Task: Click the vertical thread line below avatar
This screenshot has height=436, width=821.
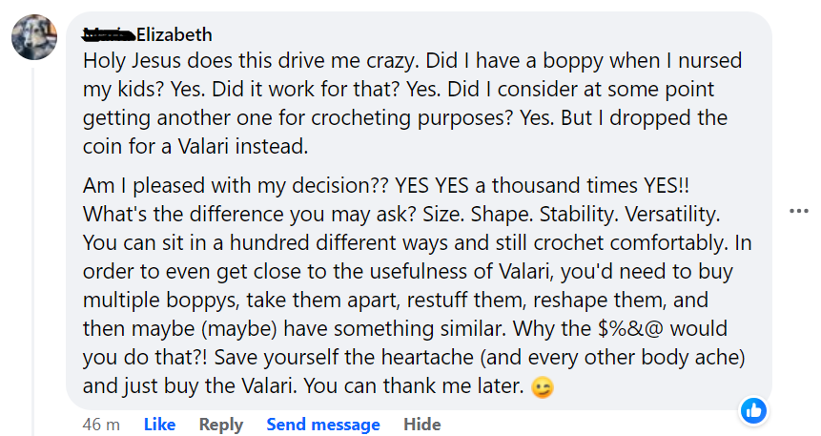Action: (33, 239)
